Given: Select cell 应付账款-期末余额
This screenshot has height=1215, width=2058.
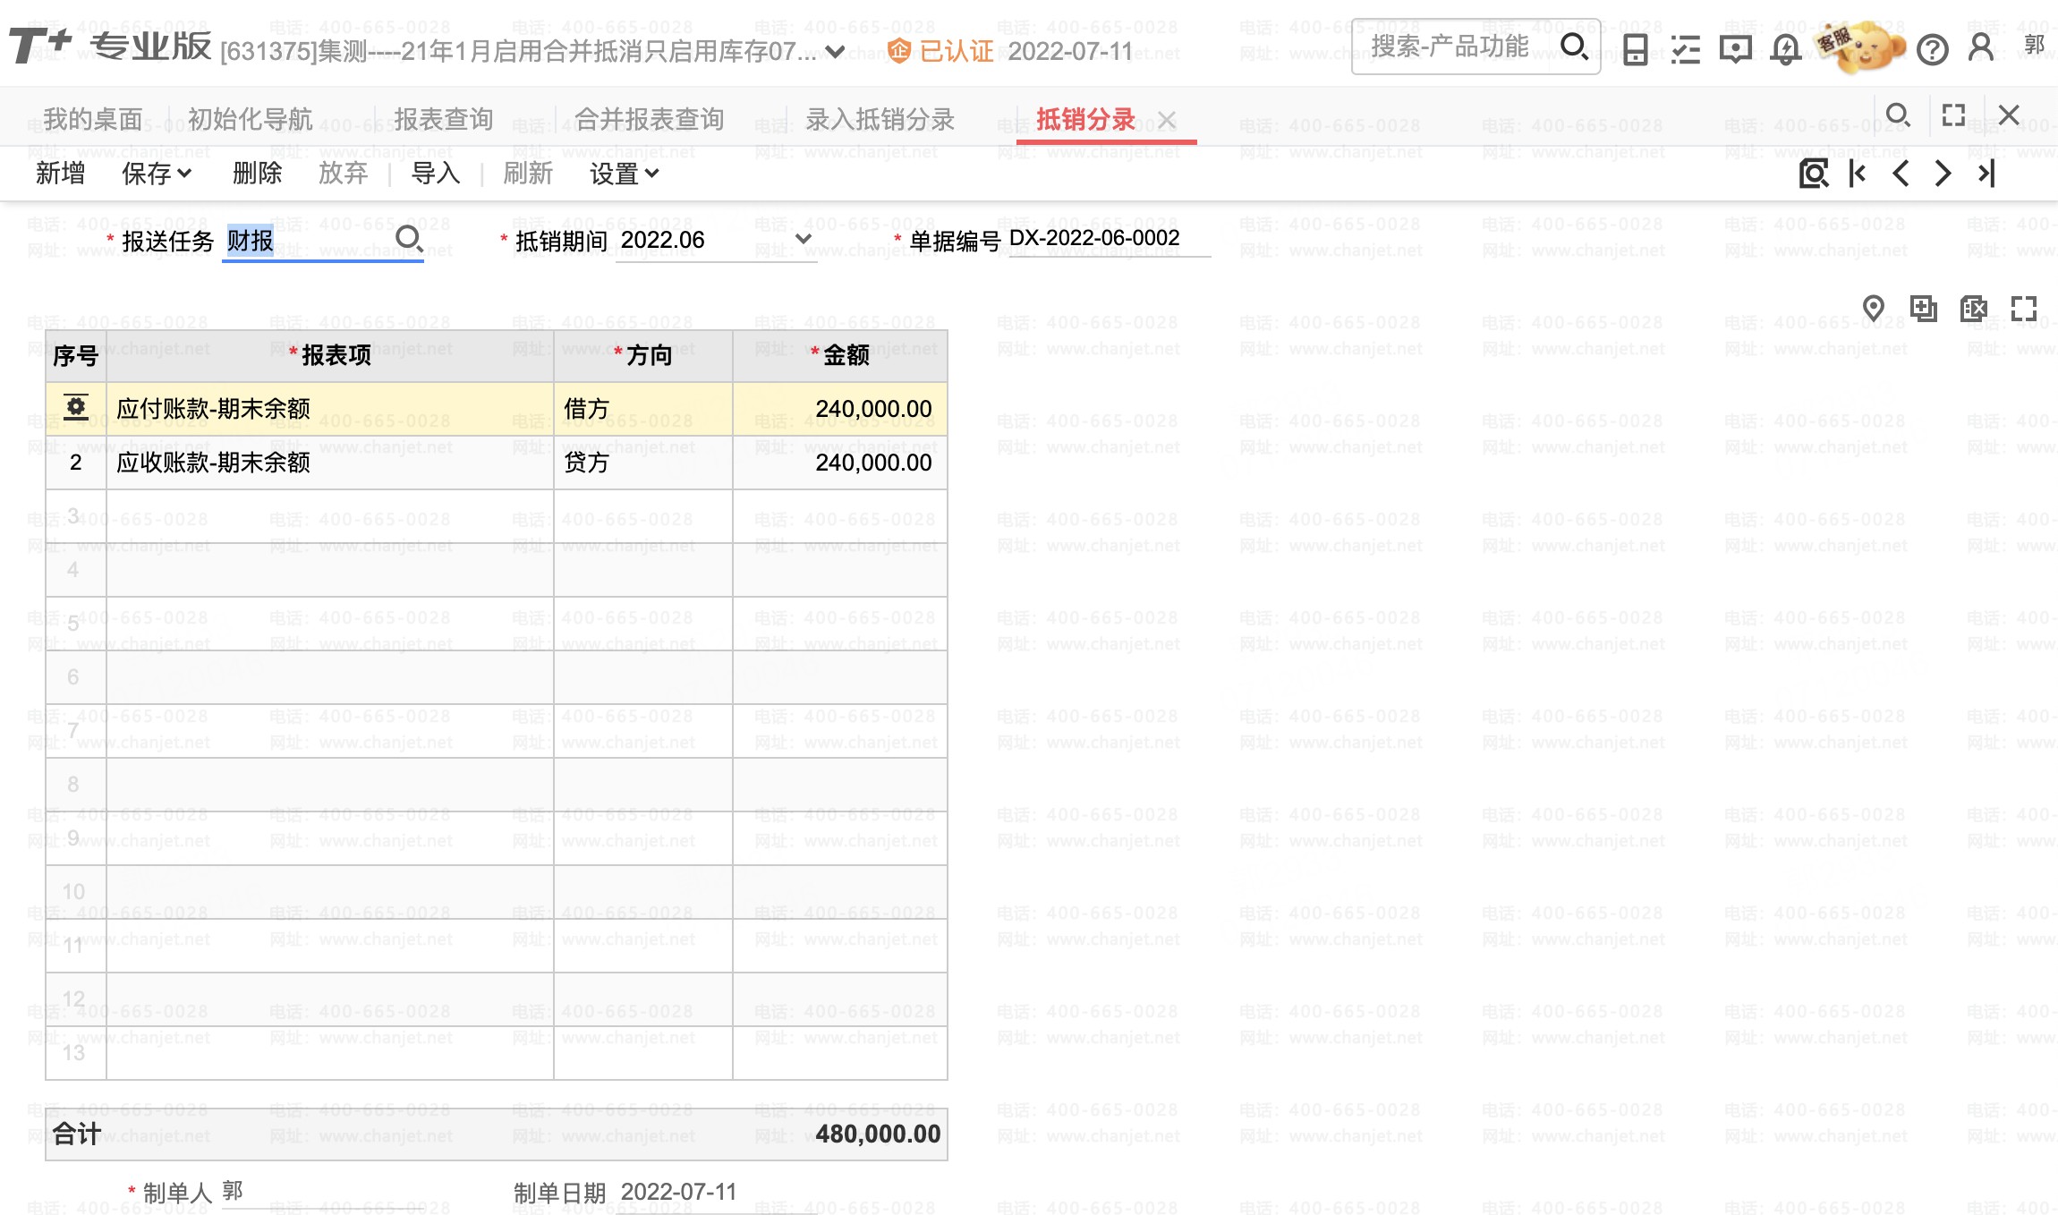Looking at the screenshot, I should [330, 409].
